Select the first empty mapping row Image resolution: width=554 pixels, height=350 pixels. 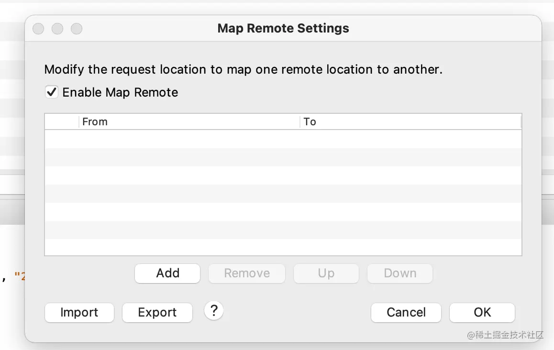tap(282, 139)
